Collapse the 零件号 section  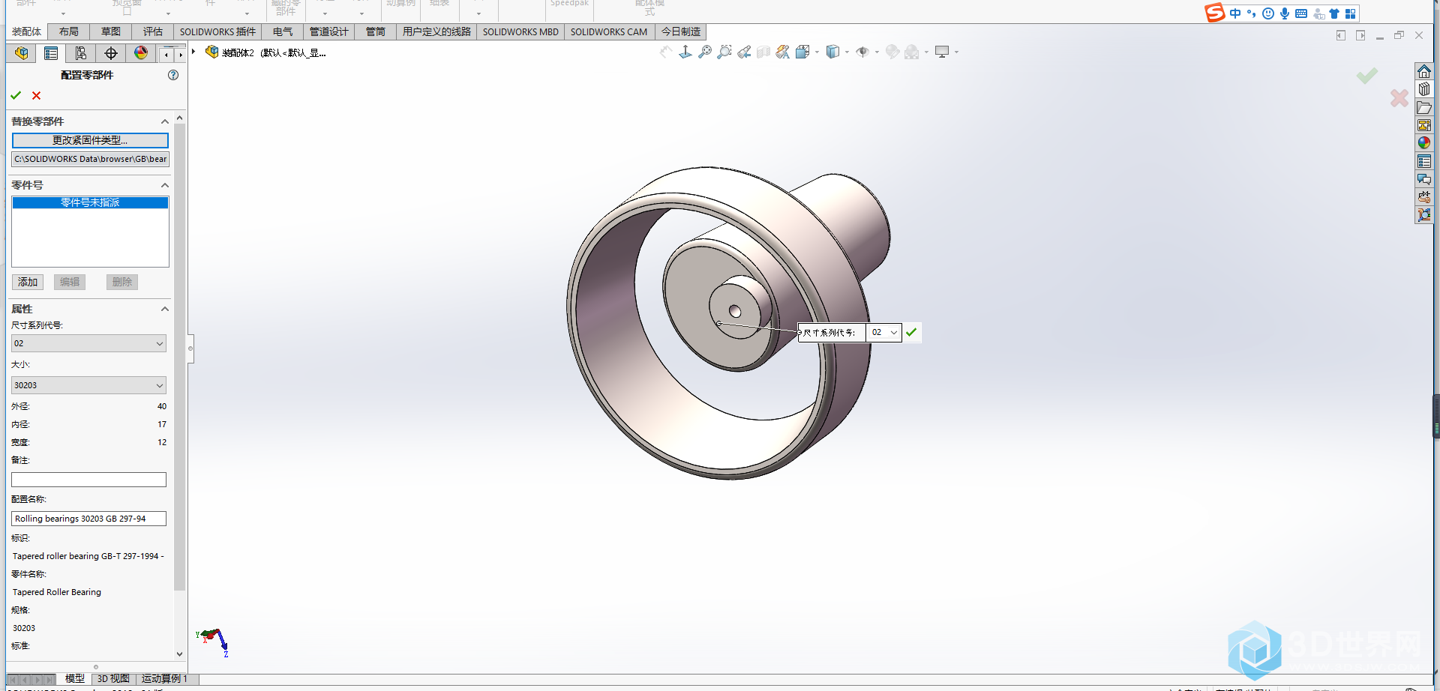point(165,185)
